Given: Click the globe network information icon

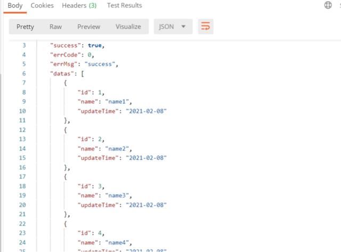Looking at the screenshot, I should 328,5.
